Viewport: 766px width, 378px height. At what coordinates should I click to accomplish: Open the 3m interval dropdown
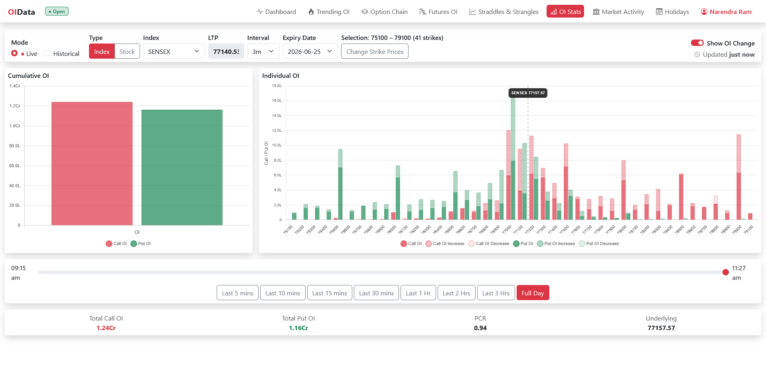[263, 51]
